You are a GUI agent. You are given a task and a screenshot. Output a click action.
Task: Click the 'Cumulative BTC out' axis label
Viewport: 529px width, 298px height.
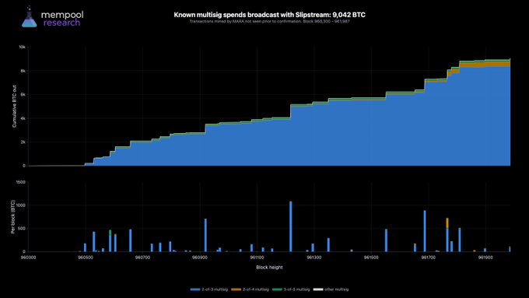14,107
